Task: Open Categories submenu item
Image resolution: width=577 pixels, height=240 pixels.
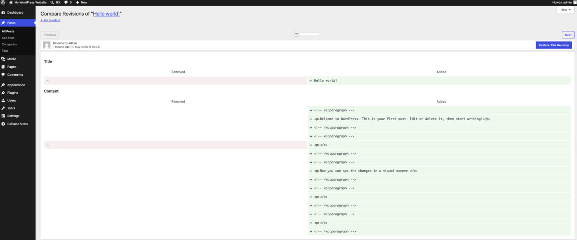Action: pos(9,44)
